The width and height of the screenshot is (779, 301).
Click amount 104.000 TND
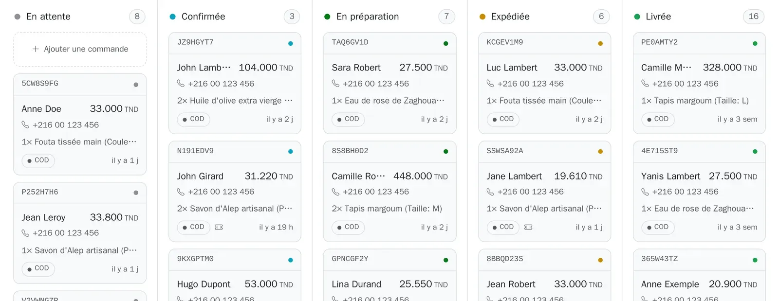(x=266, y=68)
